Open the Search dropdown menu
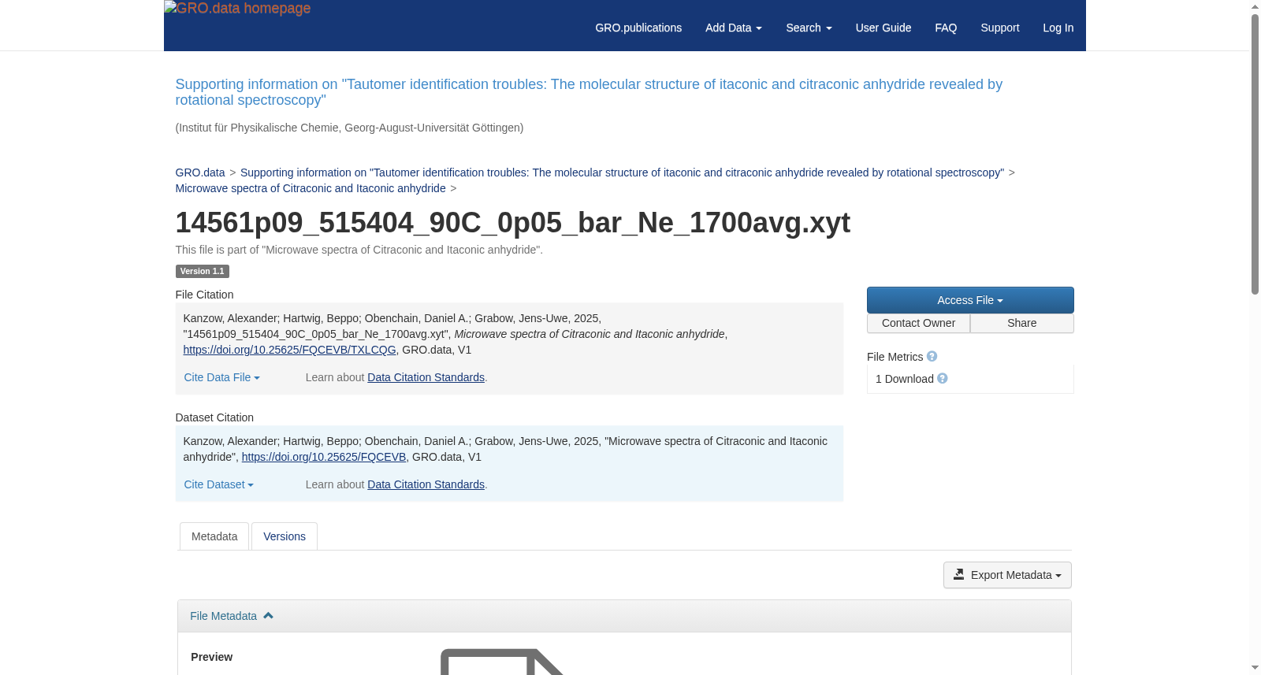This screenshot has width=1261, height=675. click(x=809, y=28)
